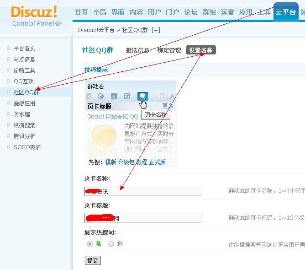
Task: Click the 升级包 hot search link
Action: coord(126,162)
